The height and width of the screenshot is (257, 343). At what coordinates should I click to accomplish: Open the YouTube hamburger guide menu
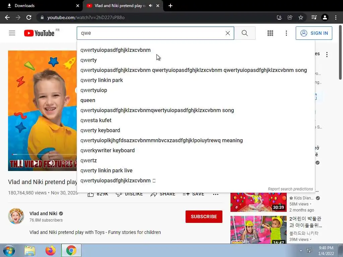point(12,33)
